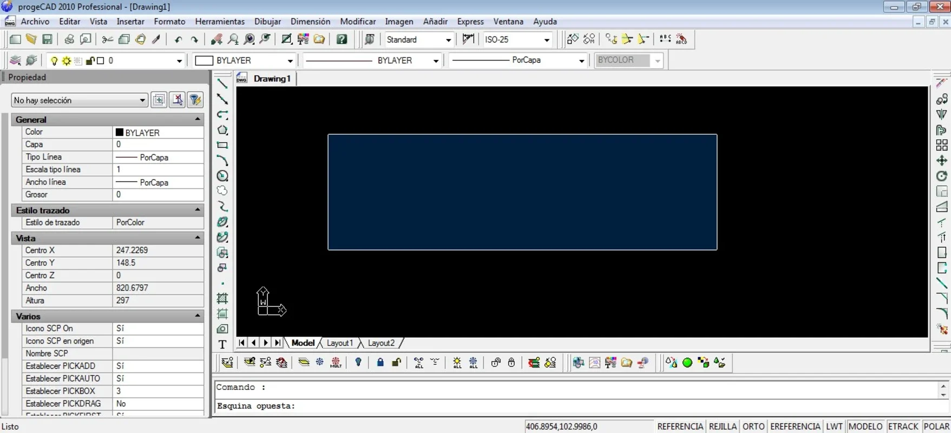
Task: Select the Arc drawing tool
Action: 222,160
